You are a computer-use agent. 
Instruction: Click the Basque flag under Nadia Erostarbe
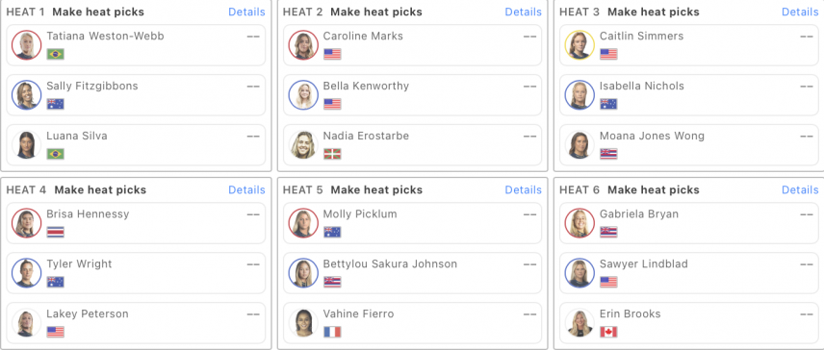(x=332, y=154)
